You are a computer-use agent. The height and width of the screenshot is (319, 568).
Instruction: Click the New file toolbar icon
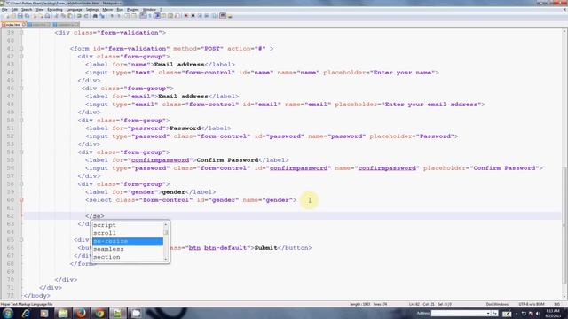pos(6,16)
